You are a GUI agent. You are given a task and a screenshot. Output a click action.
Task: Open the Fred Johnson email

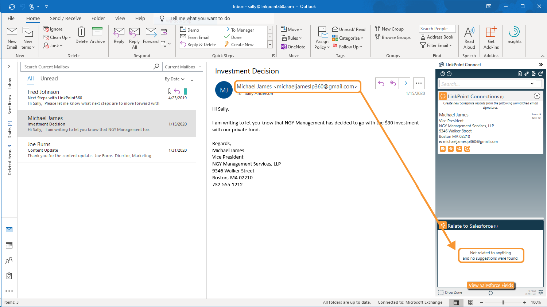(x=107, y=97)
